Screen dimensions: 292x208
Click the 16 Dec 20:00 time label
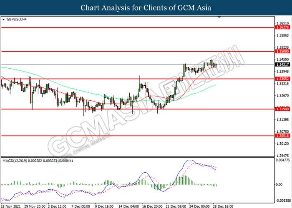(152, 206)
